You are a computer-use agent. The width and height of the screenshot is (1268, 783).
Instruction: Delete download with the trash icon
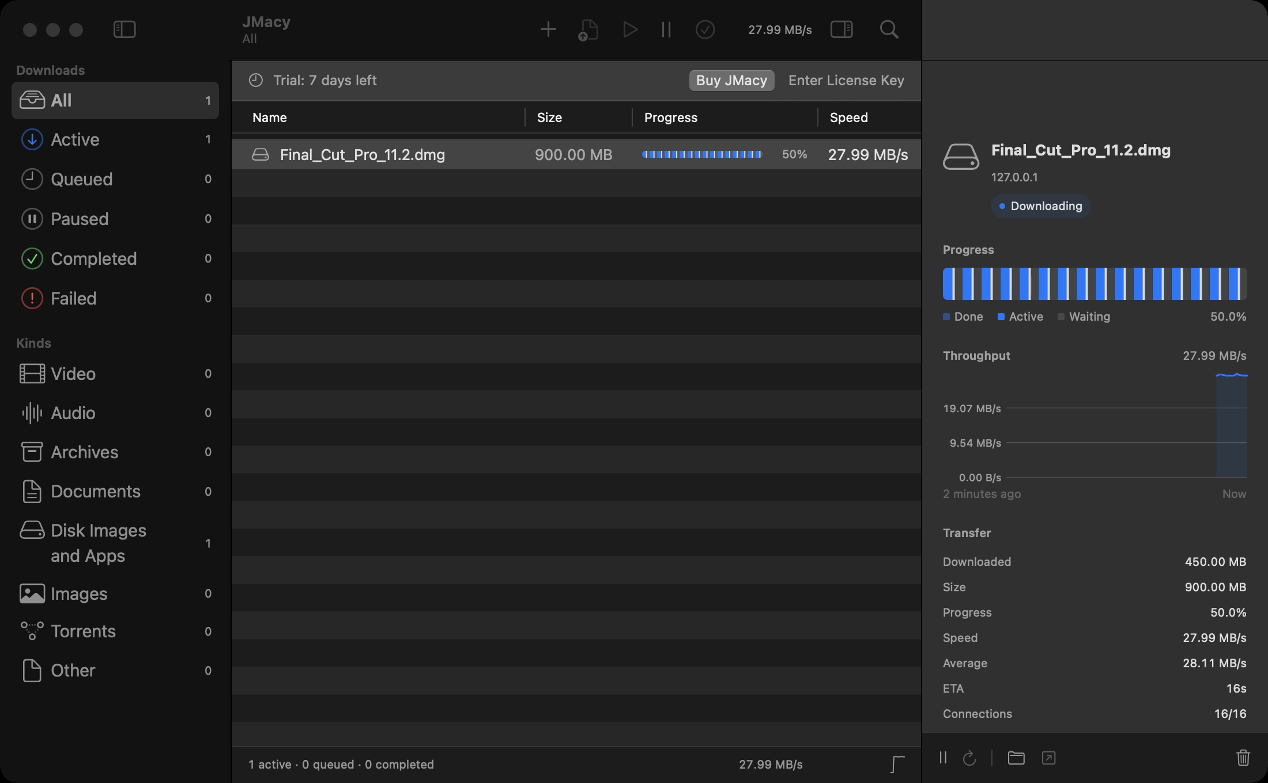[x=1243, y=758]
